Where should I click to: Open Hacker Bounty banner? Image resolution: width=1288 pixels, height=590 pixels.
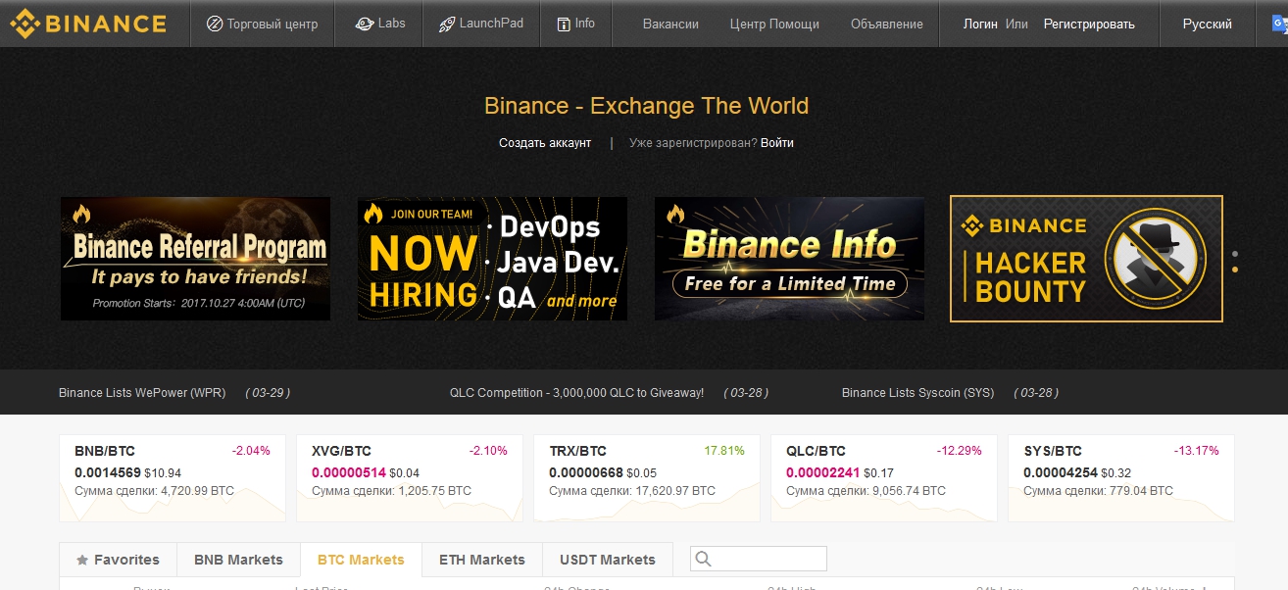tap(1086, 259)
